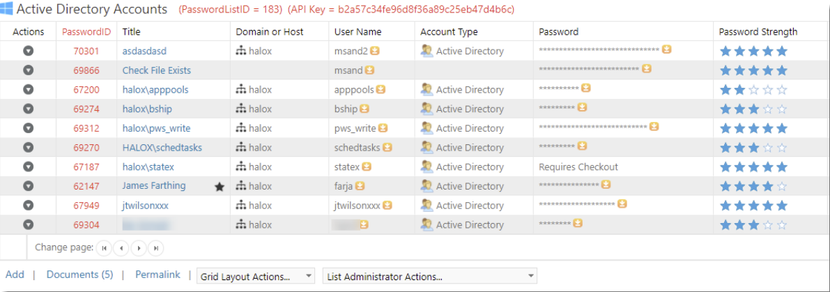Go to first page button
Image resolution: width=830 pixels, height=292 pixels.
(105, 247)
